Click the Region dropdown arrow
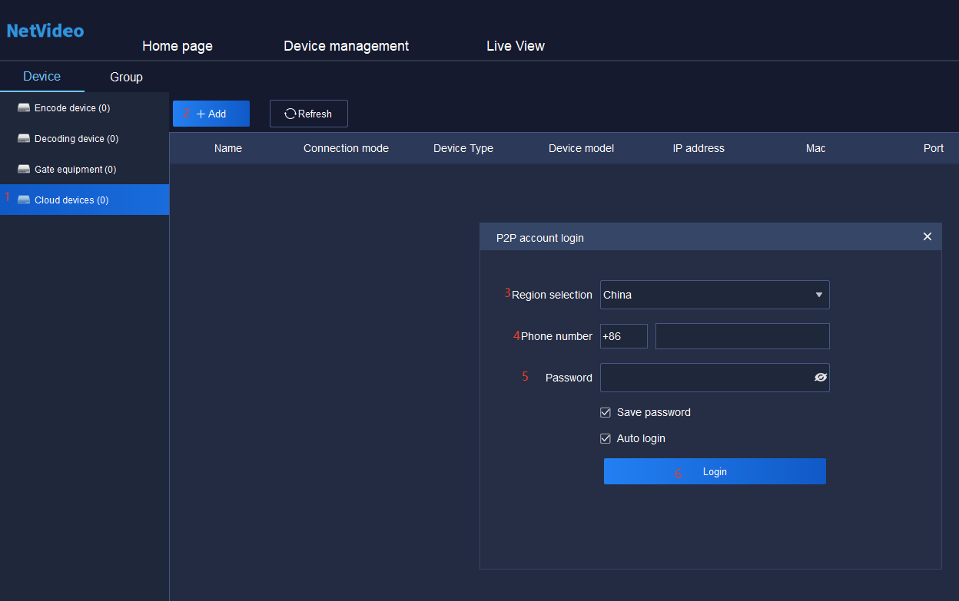Screen dimensions: 959x601 click(x=819, y=295)
